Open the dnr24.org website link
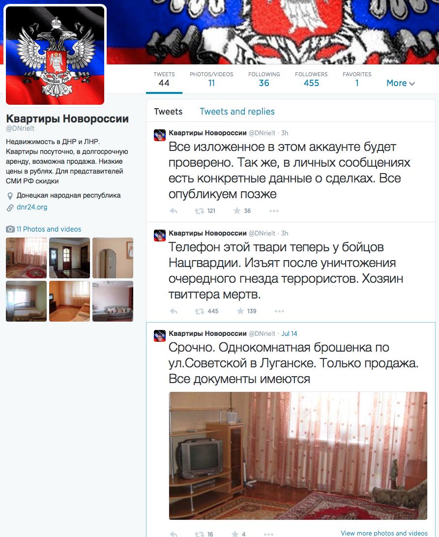 click(x=32, y=207)
